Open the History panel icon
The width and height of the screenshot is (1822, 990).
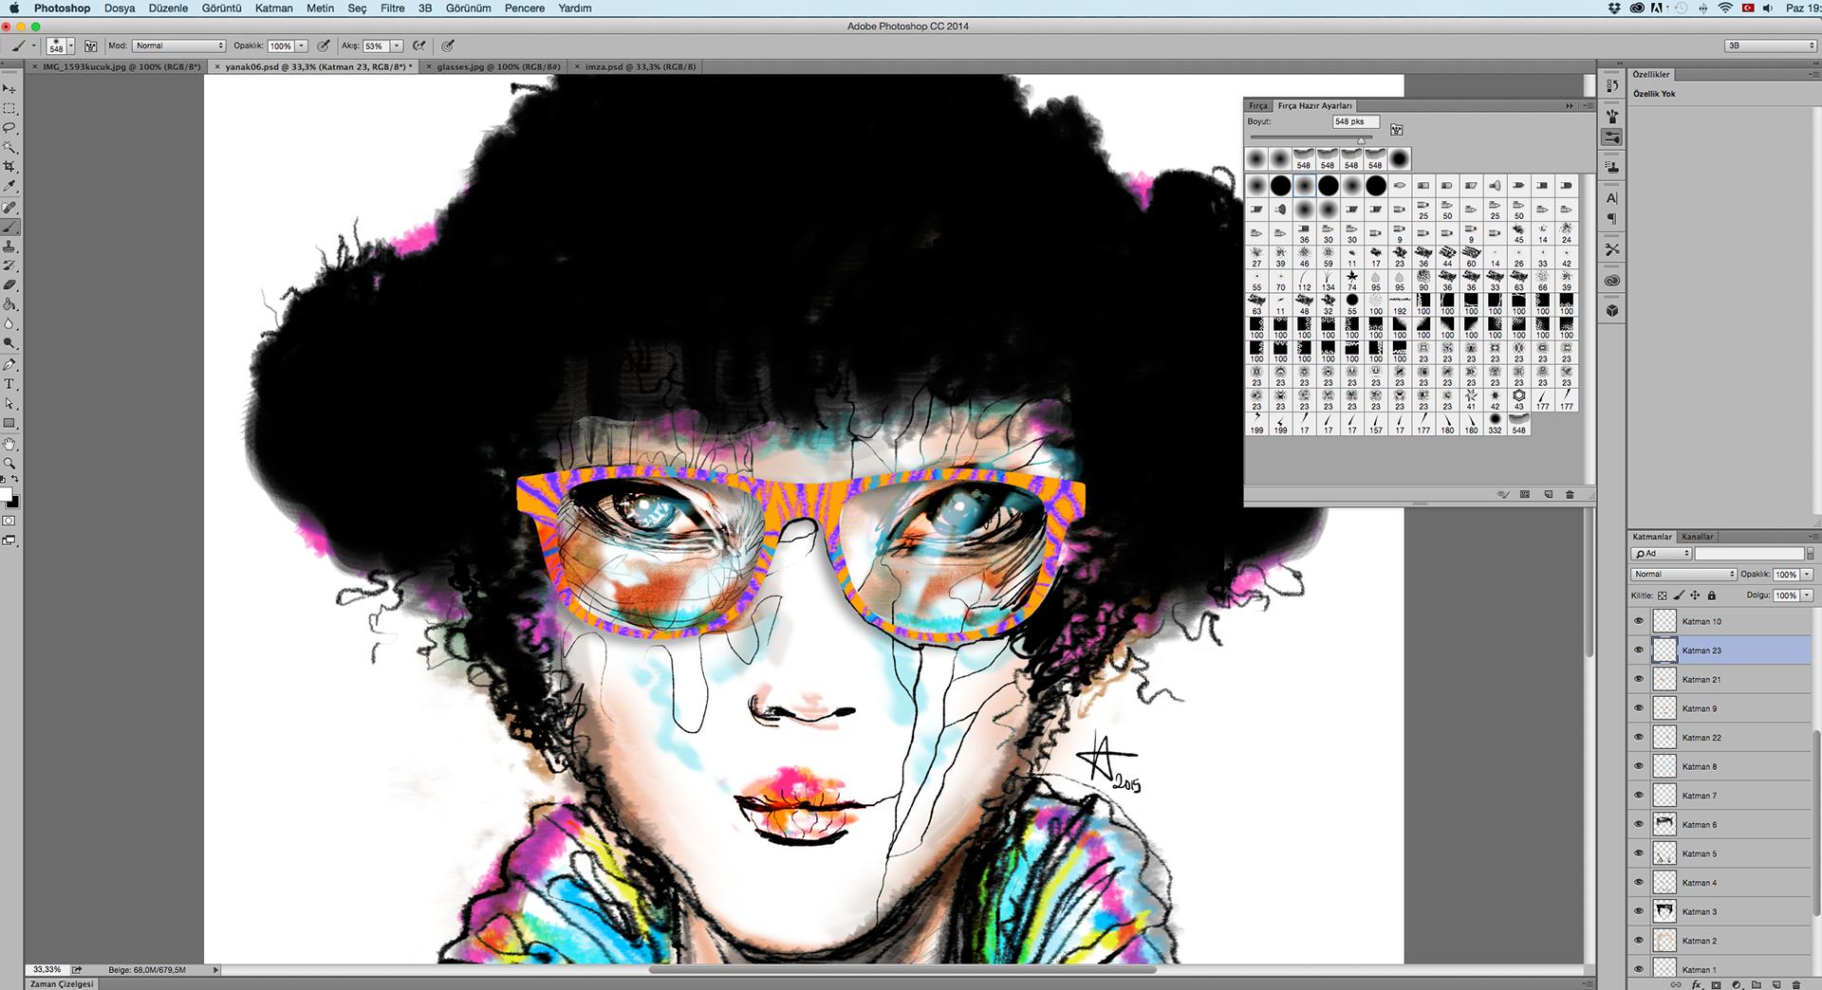[1612, 85]
